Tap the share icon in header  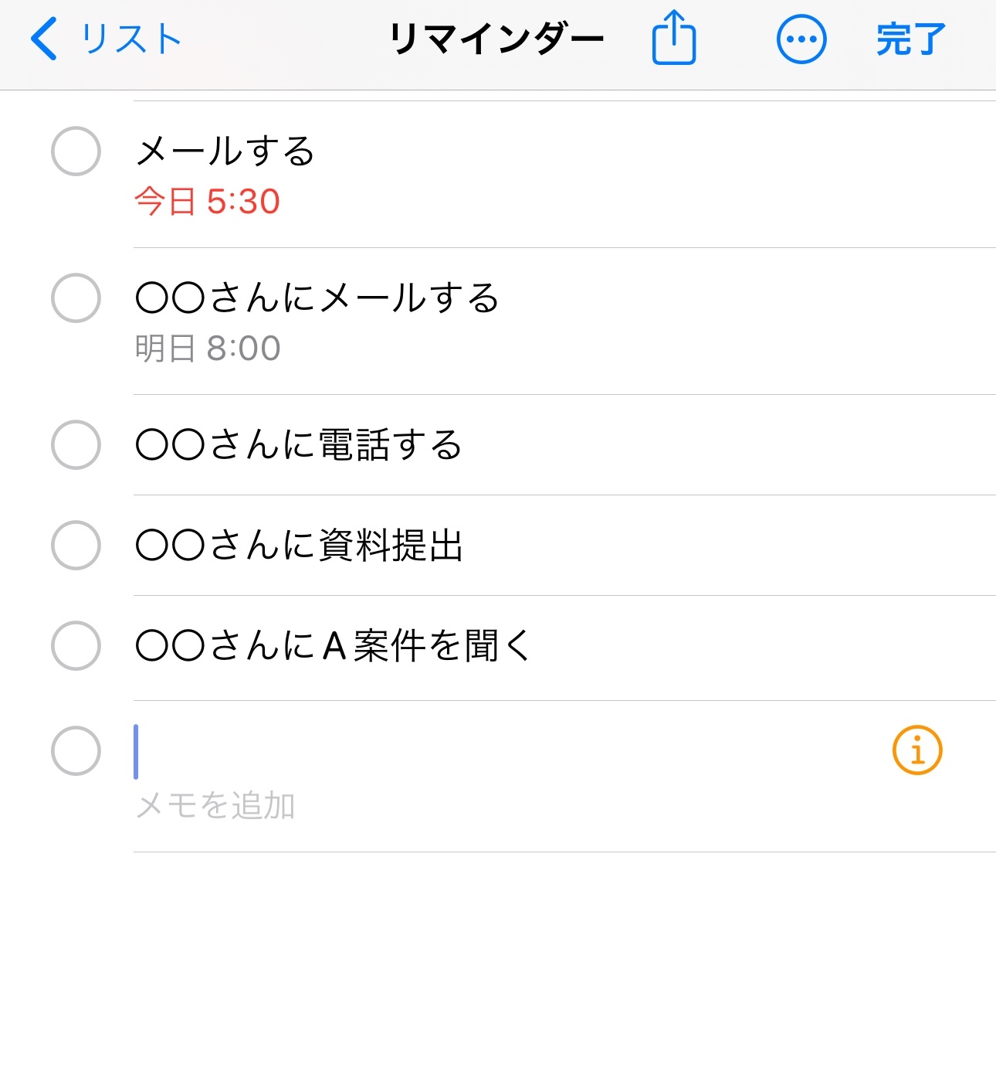point(673,39)
